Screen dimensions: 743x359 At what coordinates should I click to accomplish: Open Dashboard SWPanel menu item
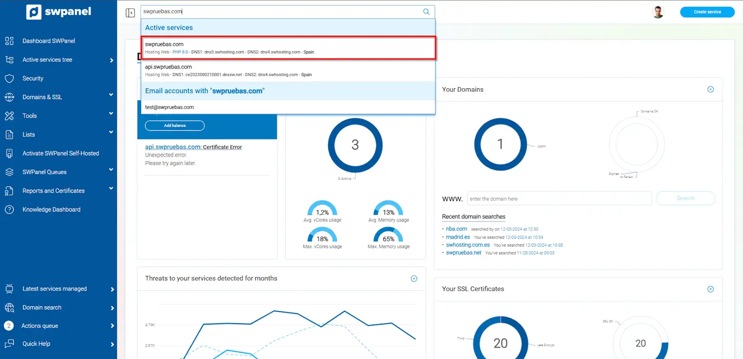coord(49,41)
